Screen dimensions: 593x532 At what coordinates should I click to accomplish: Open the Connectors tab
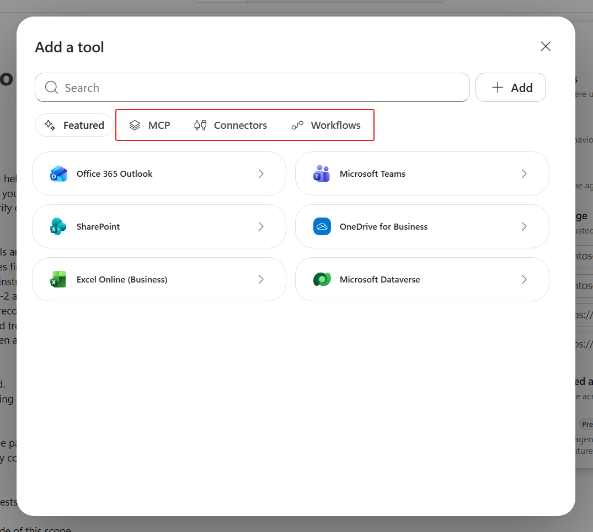tap(231, 126)
